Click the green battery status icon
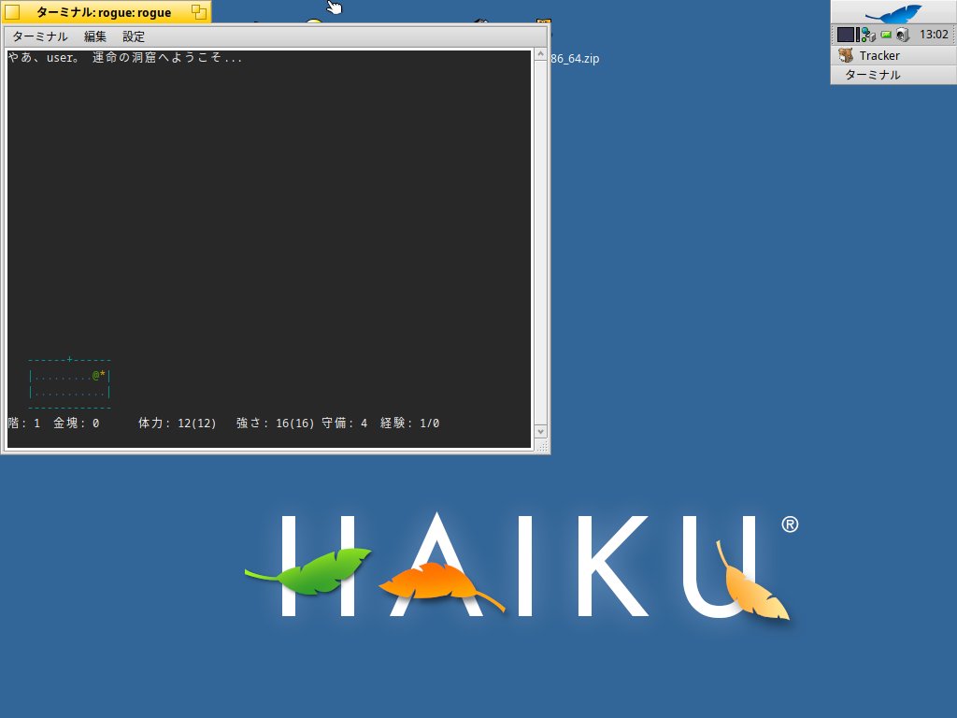 click(886, 35)
